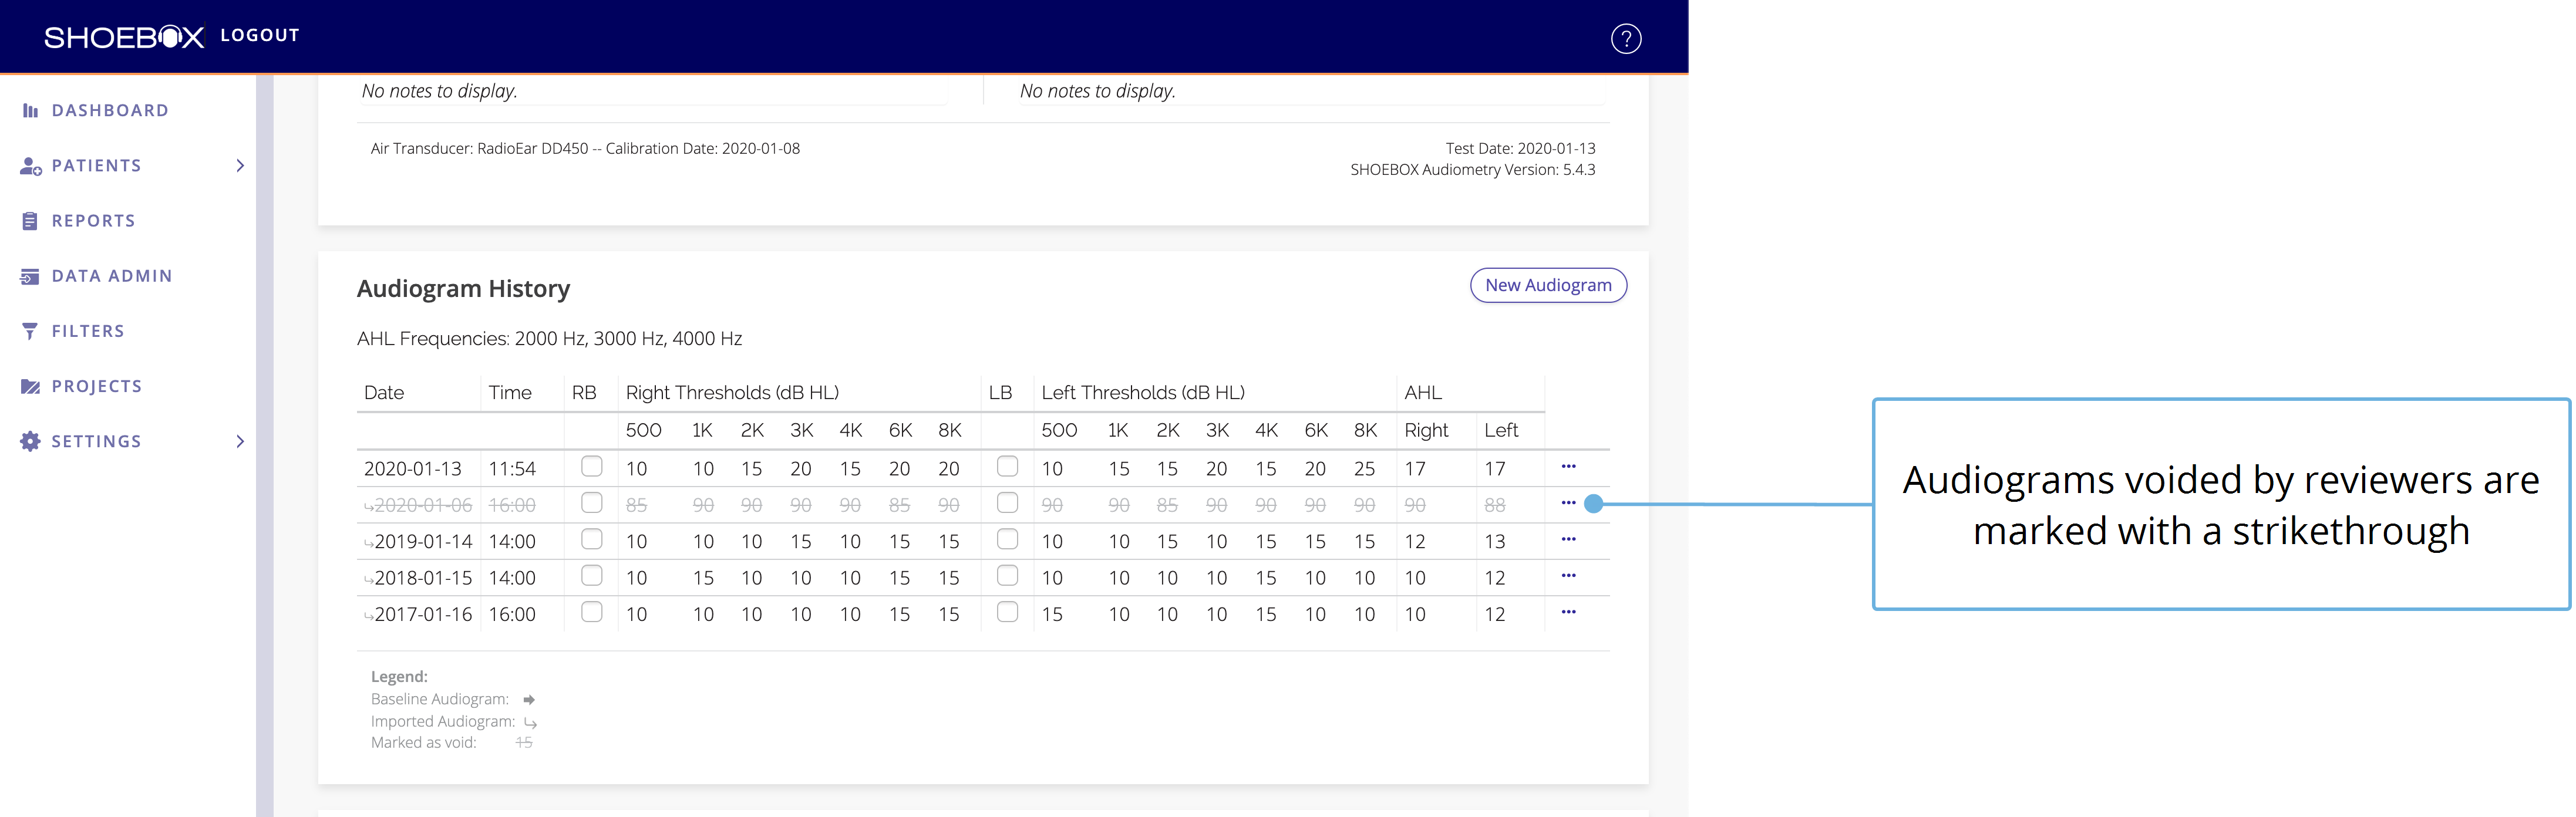Click the Projects pencil icon
2576x817 pixels.
point(30,386)
